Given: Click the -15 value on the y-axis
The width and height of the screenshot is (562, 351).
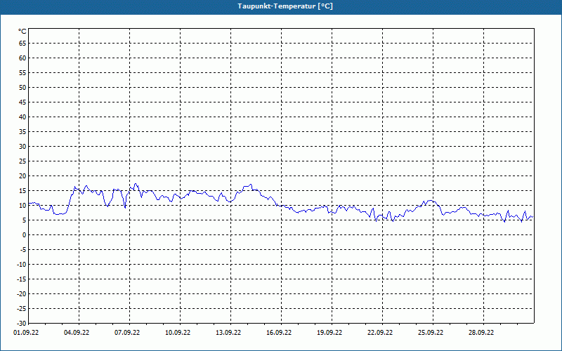Looking at the screenshot, I should (22, 279).
